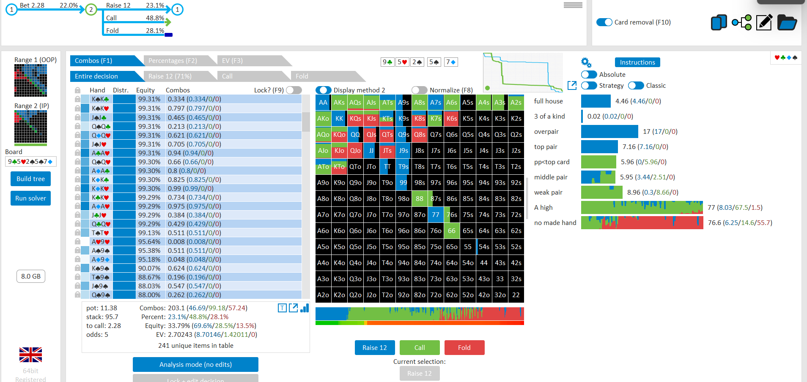Open the blue folder icon
This screenshot has height=382, width=807.
point(787,22)
